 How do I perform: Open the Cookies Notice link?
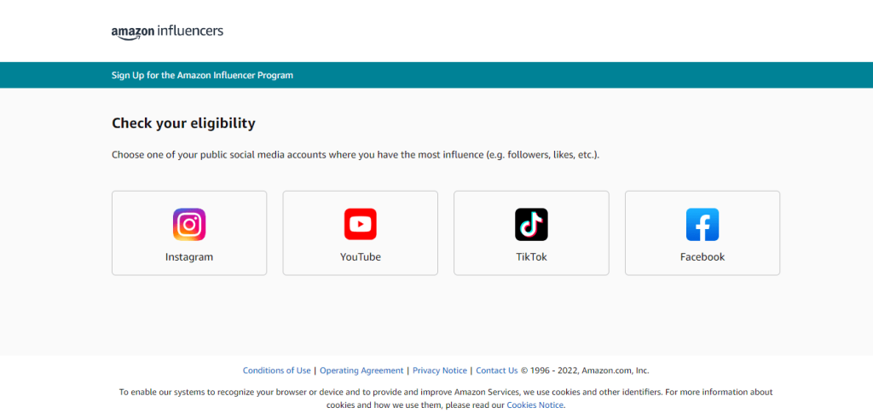point(535,405)
